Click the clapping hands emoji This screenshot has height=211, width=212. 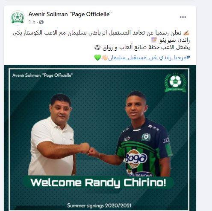pos(104,58)
